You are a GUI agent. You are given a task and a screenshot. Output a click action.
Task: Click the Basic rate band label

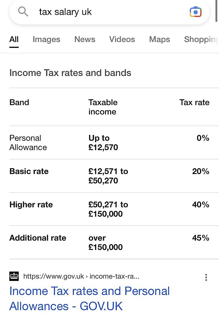pyautogui.click(x=29, y=171)
